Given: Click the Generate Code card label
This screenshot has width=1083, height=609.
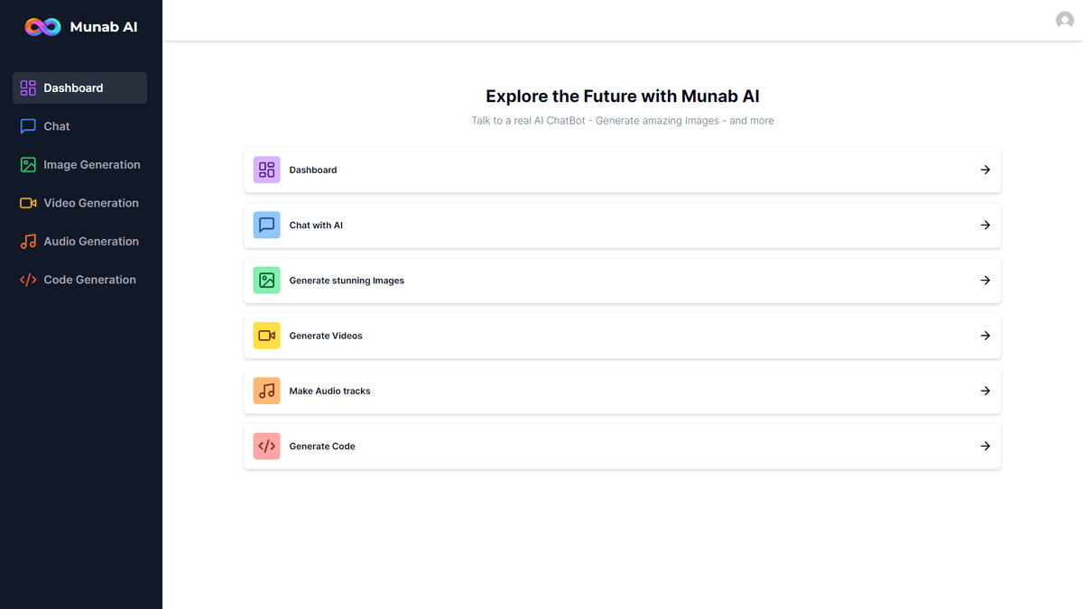Looking at the screenshot, I should click(322, 447).
